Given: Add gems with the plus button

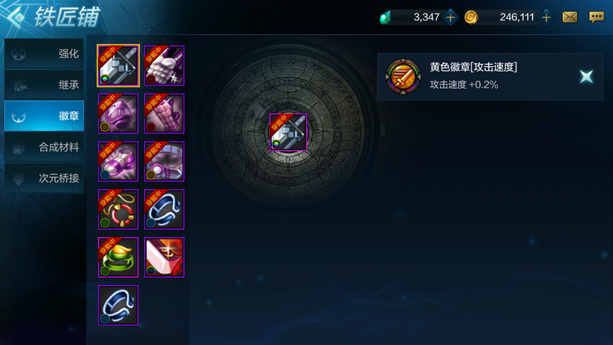Looking at the screenshot, I should click(450, 17).
